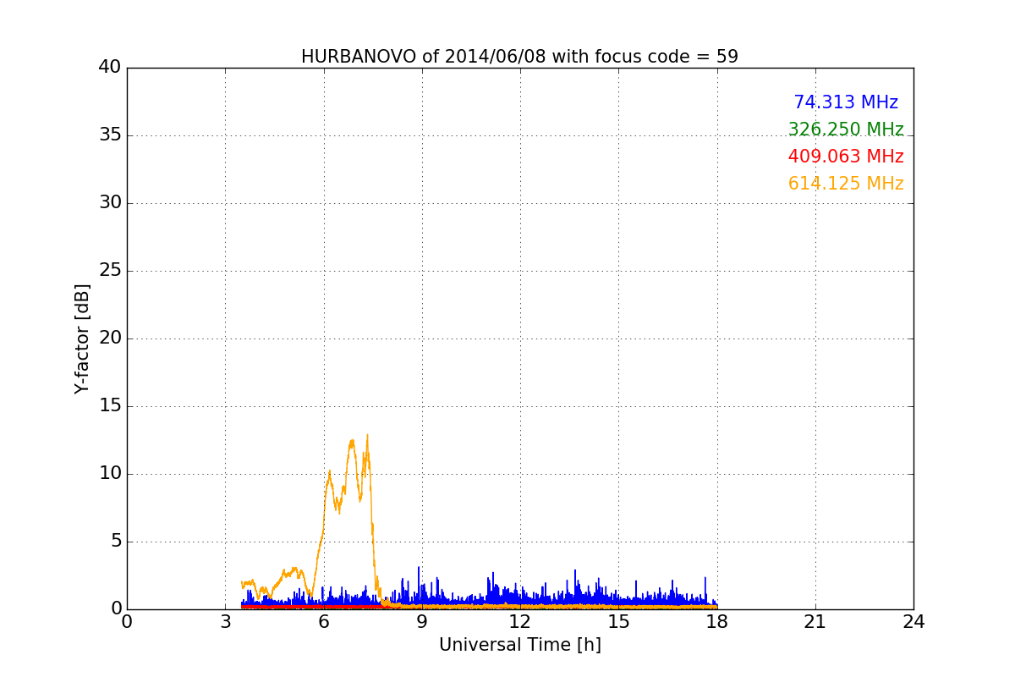1015x677 pixels.
Task: Click the y-axis tick label 10
Action: (x=110, y=474)
